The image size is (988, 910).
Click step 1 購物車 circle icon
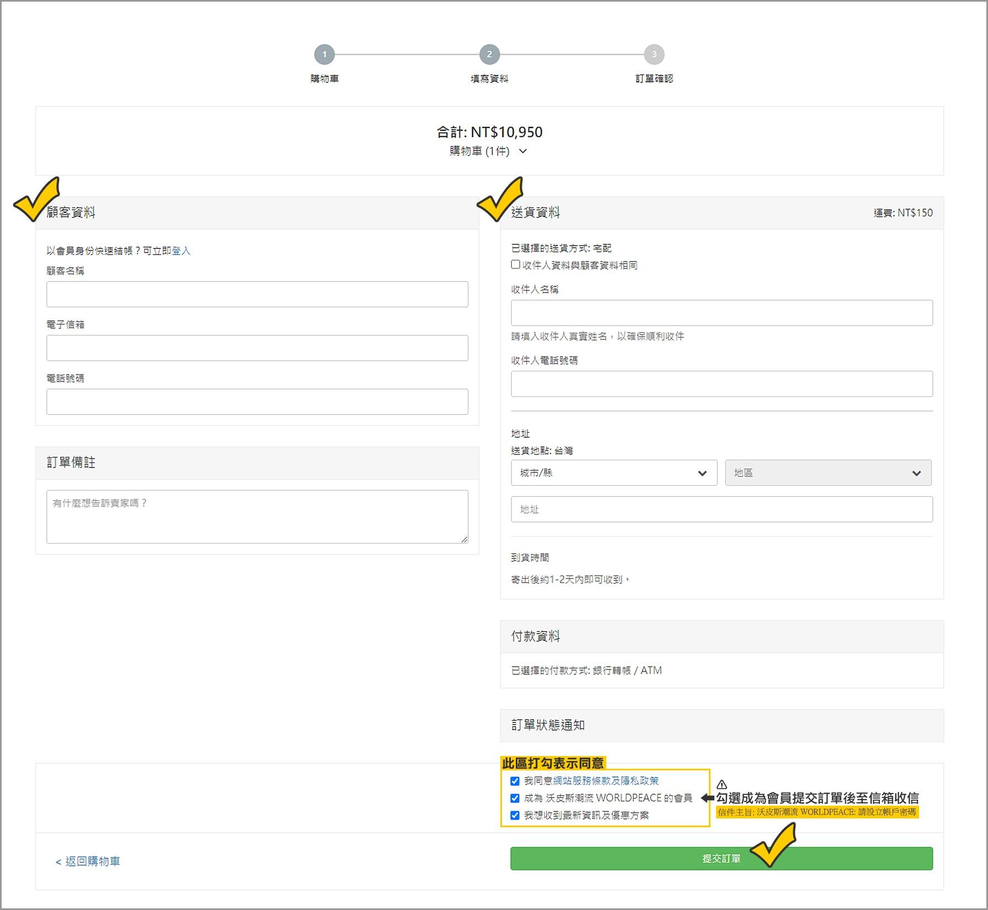pos(324,55)
